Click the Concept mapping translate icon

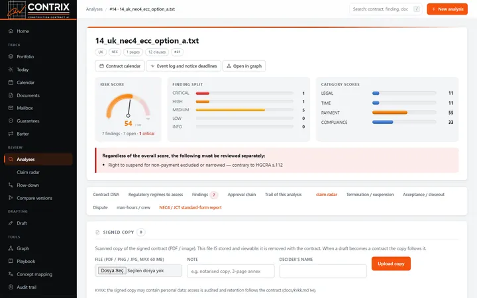coord(11,274)
